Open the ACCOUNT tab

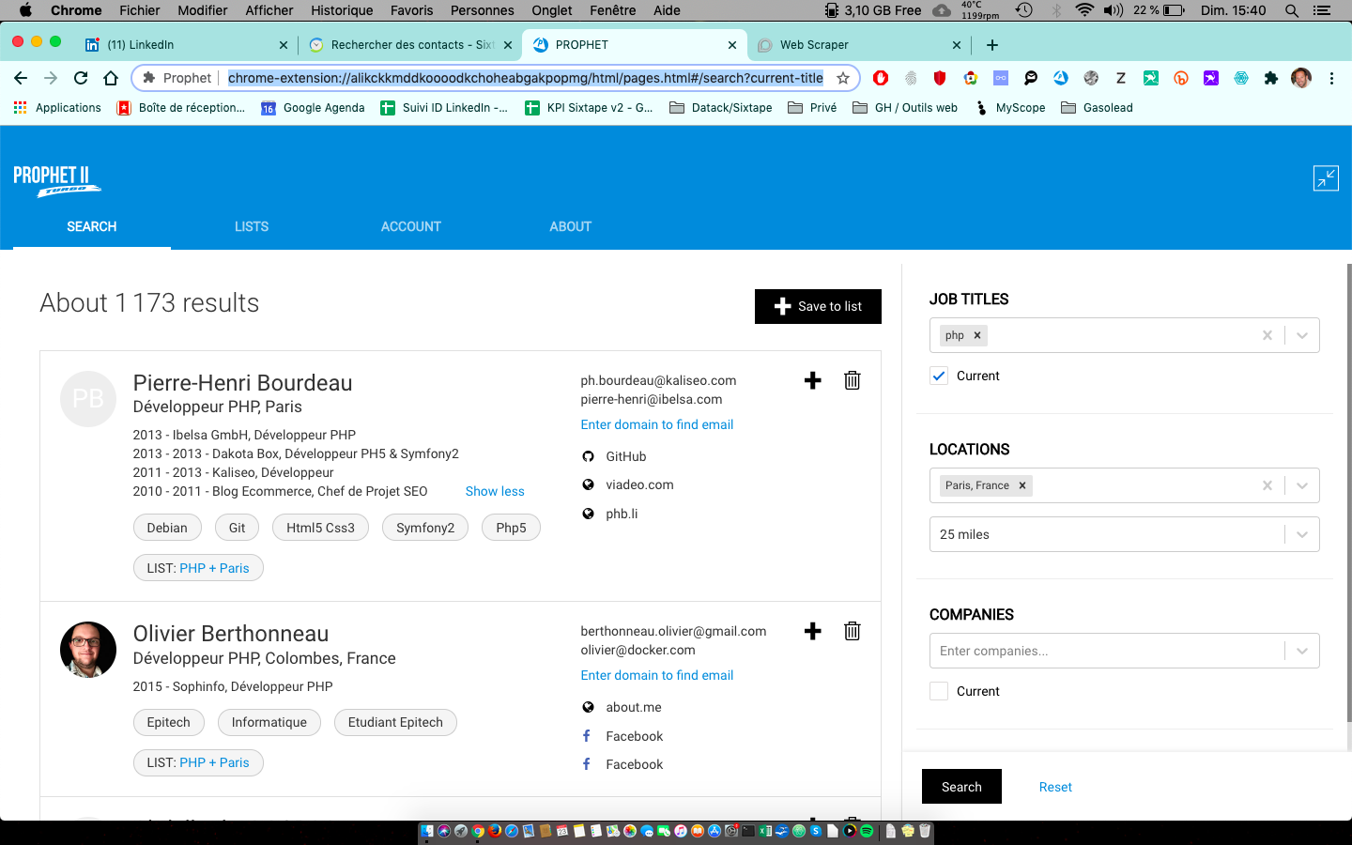410,226
